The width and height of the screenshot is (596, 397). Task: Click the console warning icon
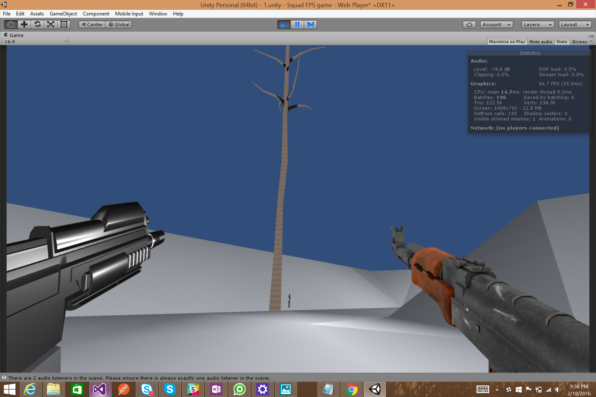point(4,377)
